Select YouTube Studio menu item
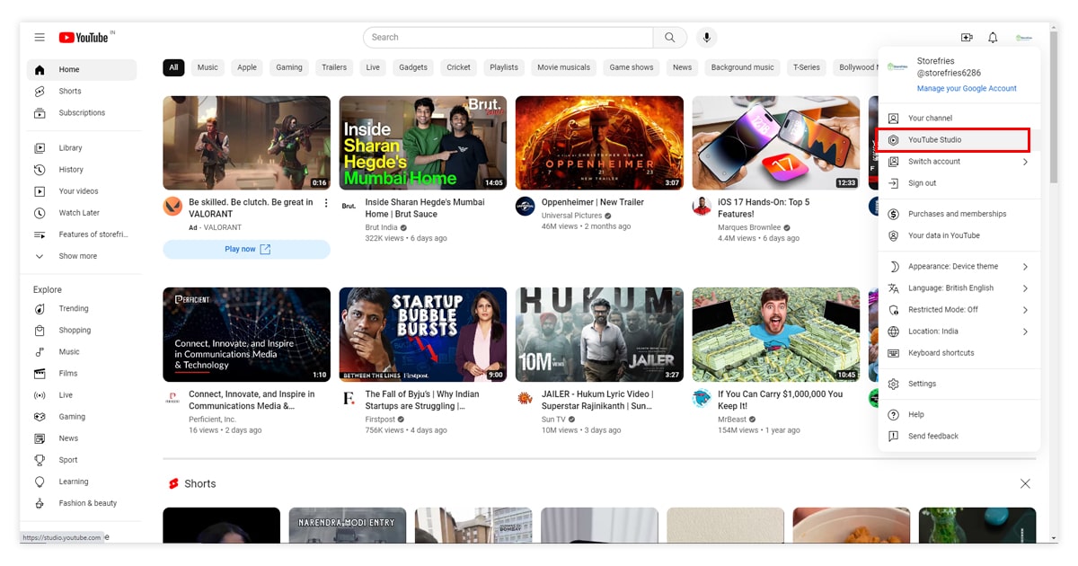This screenshot has width=1078, height=566. 935,140
